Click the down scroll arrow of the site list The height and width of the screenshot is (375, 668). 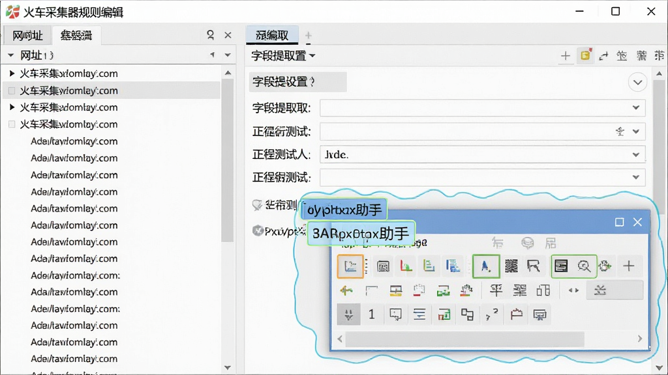tap(228, 368)
